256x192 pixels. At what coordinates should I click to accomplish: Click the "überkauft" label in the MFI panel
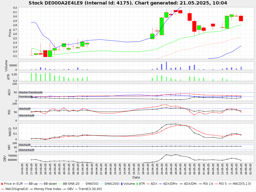[25, 145]
